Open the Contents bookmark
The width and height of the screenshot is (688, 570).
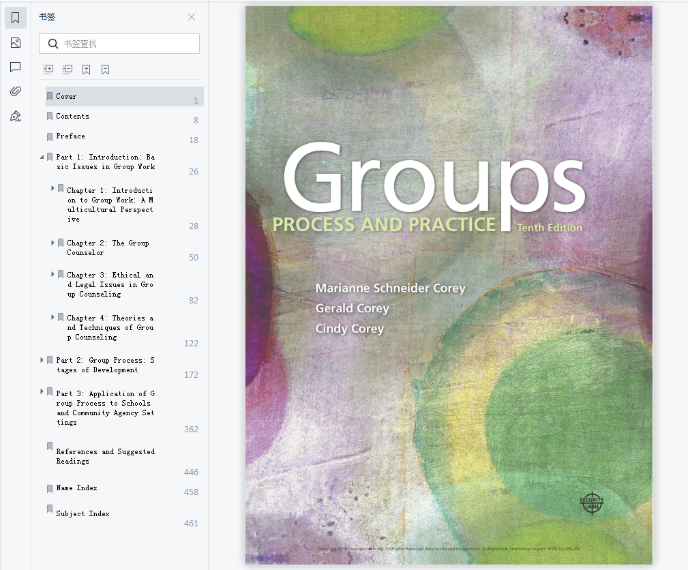(72, 116)
